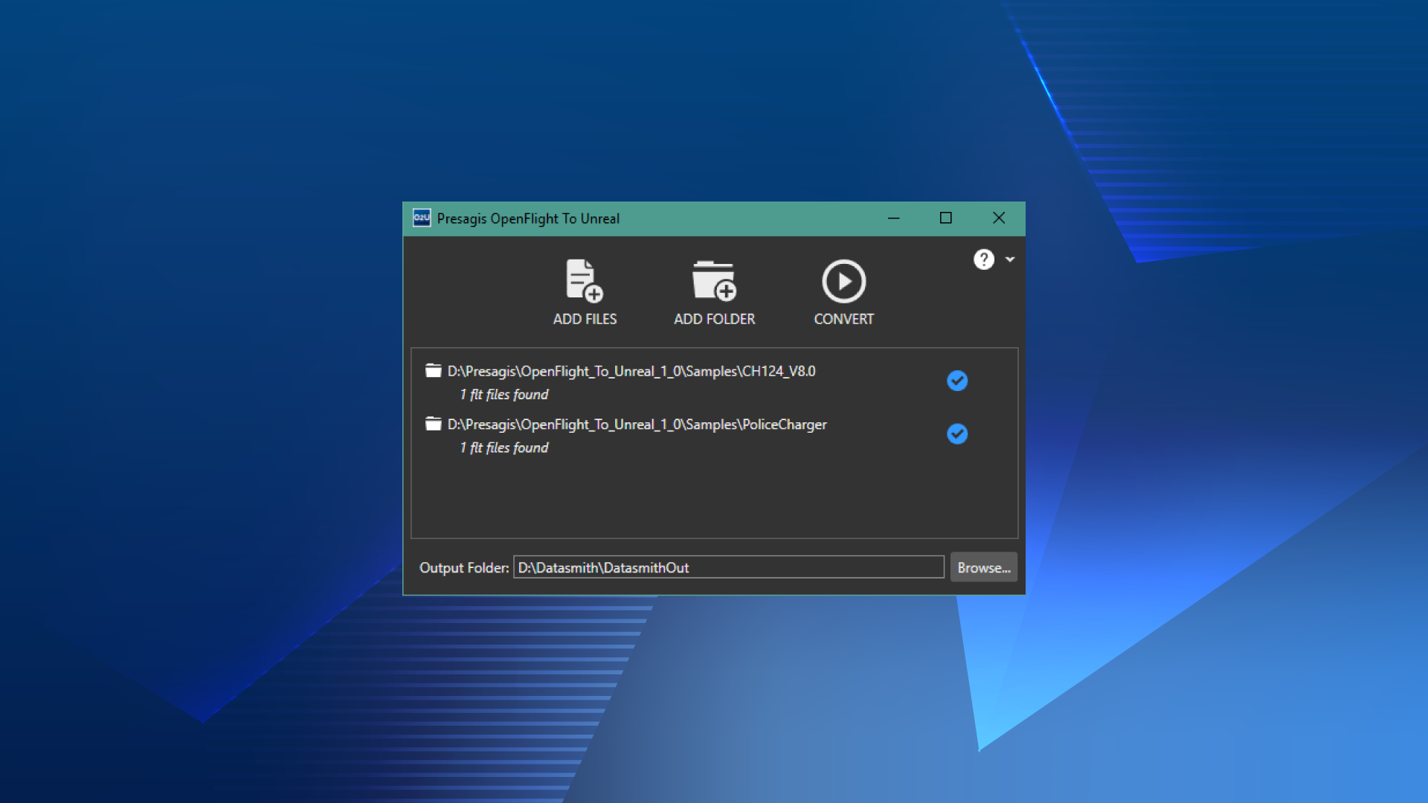Open the help question mark icon
Viewport: 1428px width, 803px height.
[983, 259]
